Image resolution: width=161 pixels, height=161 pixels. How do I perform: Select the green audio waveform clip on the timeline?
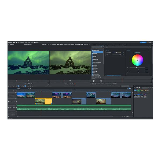pyautogui.click(x=74, y=108)
